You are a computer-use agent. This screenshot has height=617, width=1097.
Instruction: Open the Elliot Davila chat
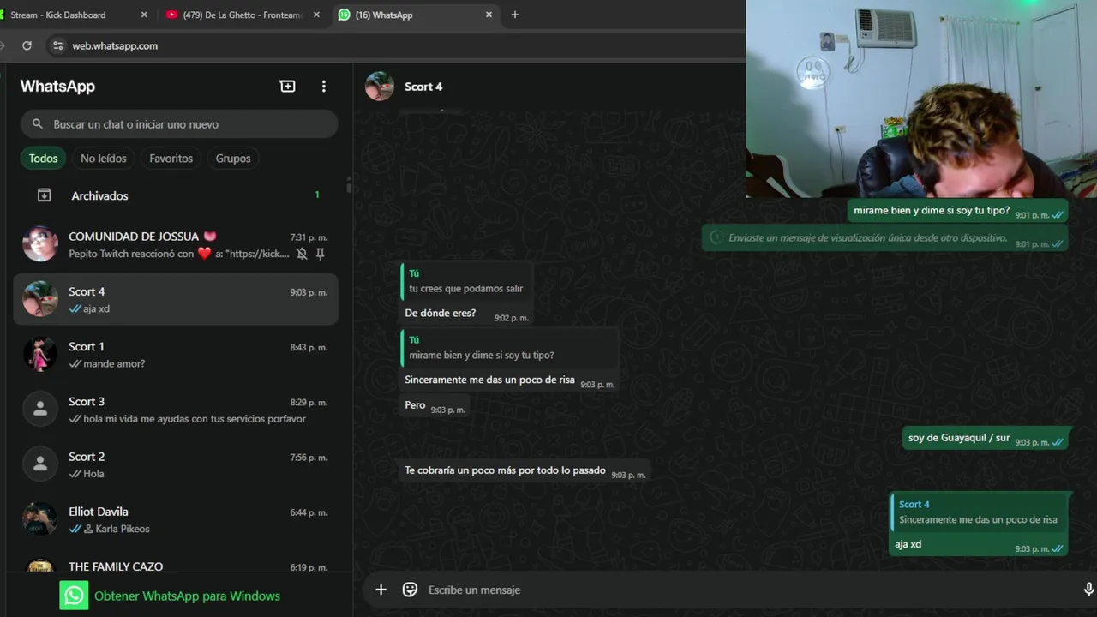click(x=176, y=518)
